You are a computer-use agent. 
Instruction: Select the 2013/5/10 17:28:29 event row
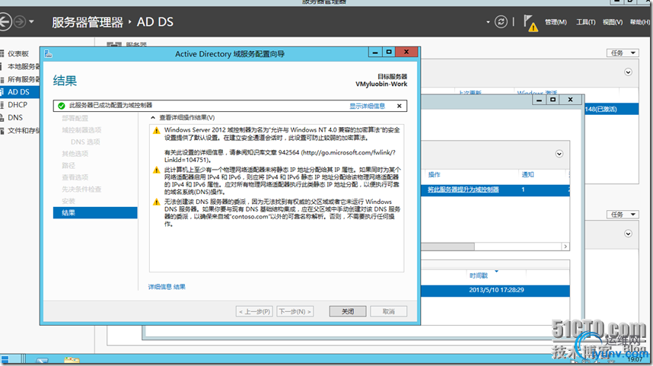tap(495, 290)
